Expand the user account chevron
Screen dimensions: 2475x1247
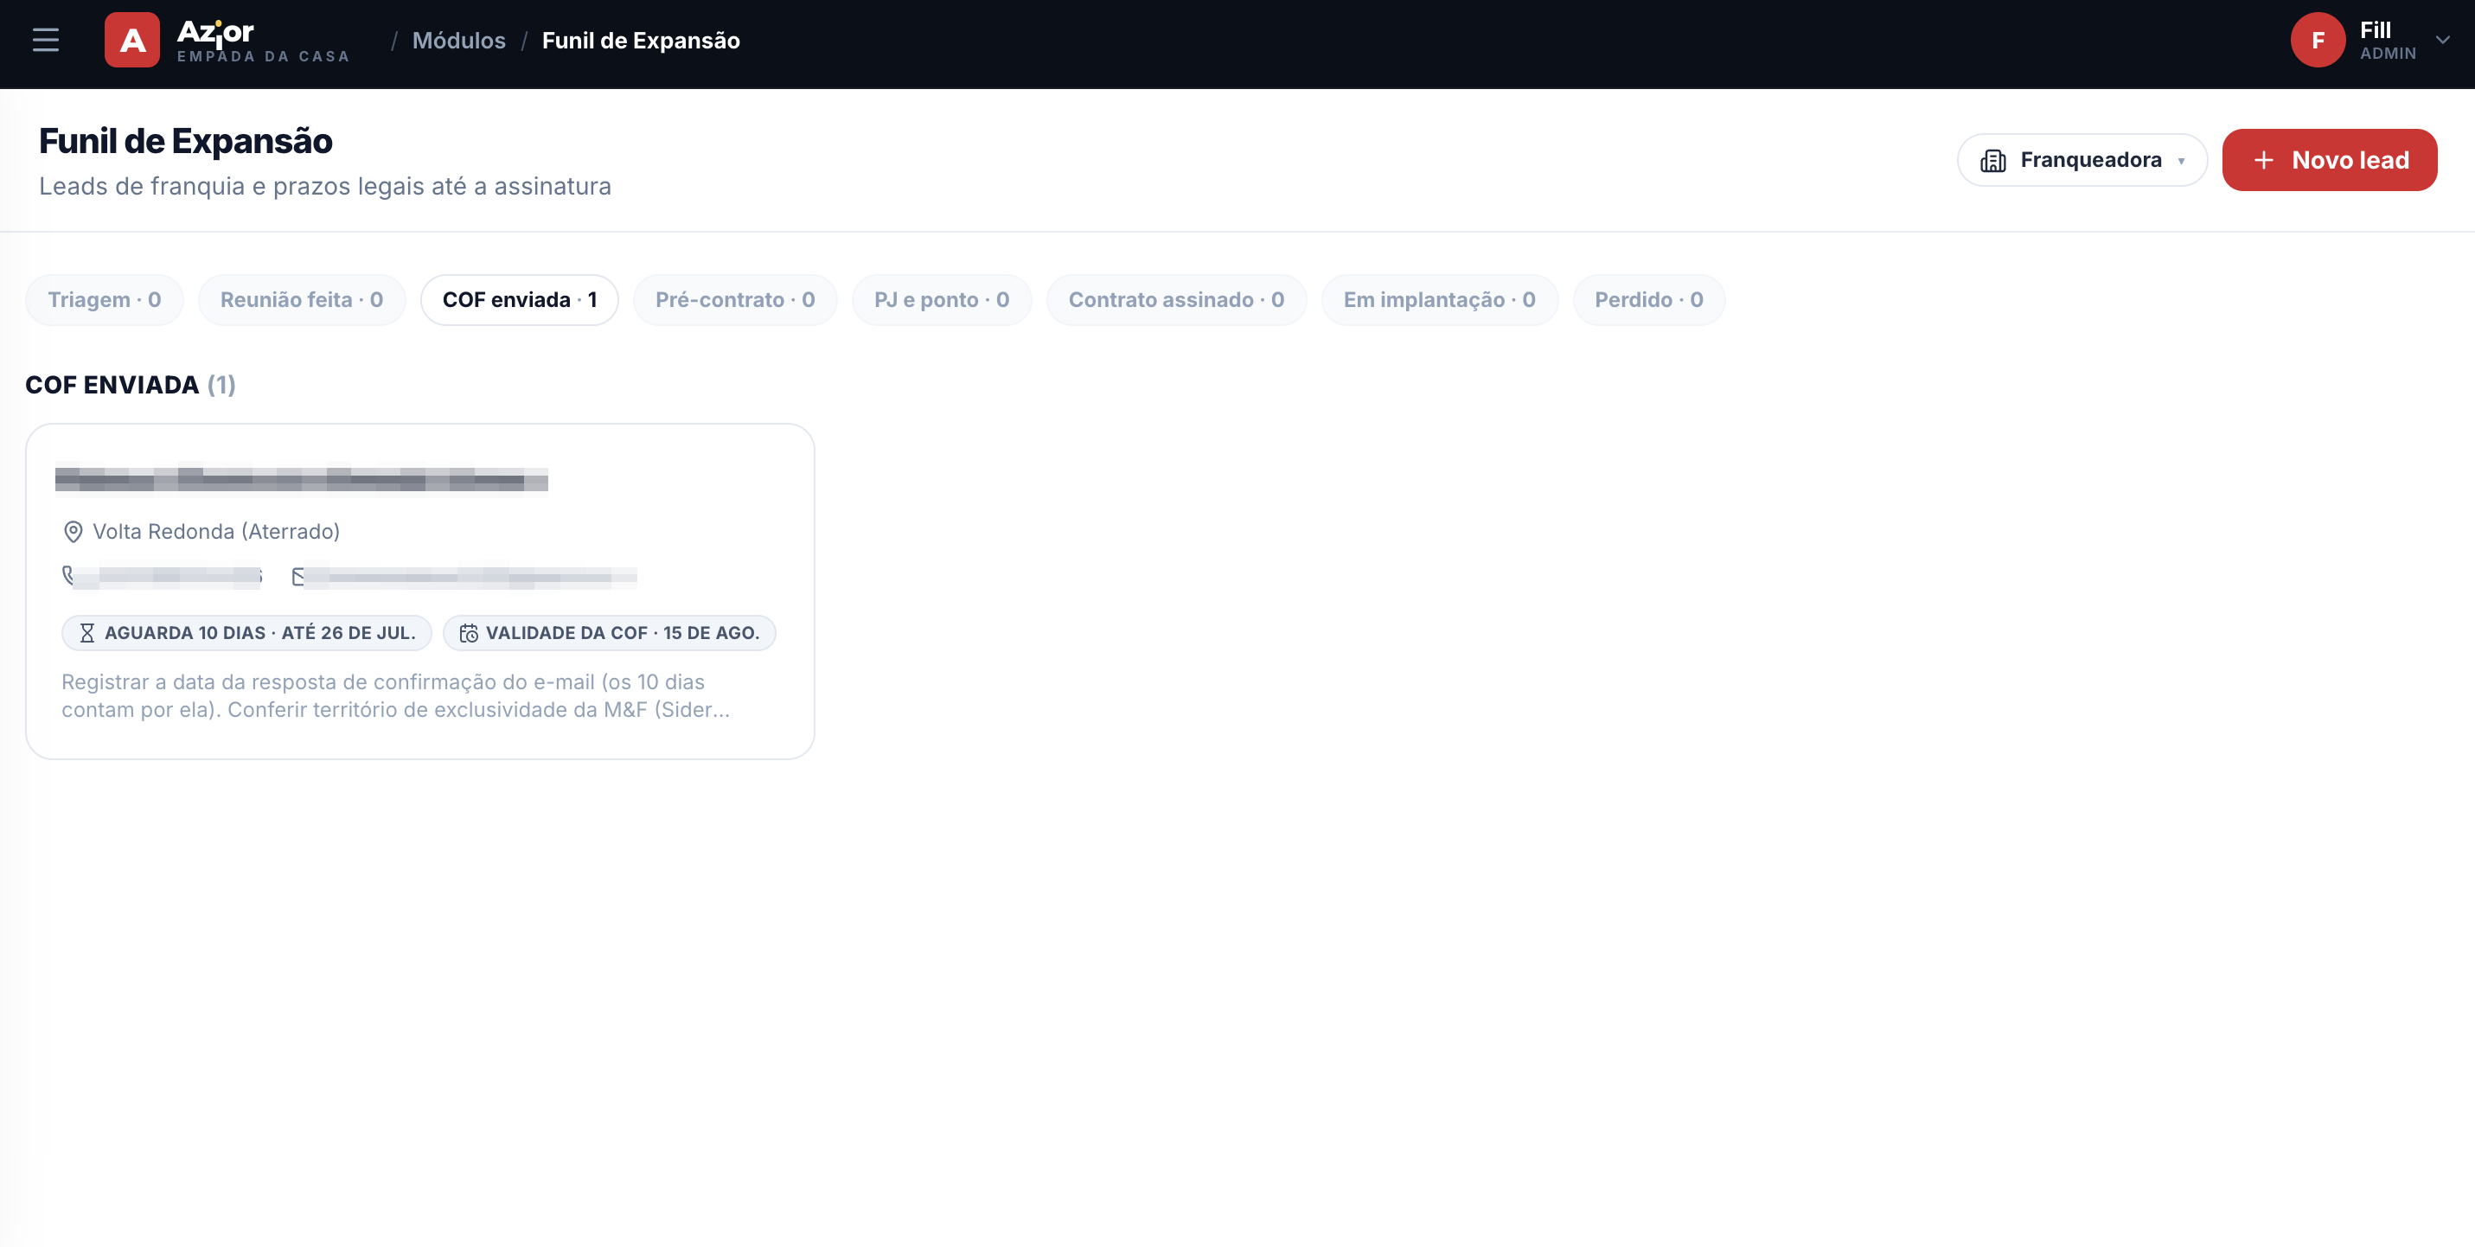[2442, 41]
